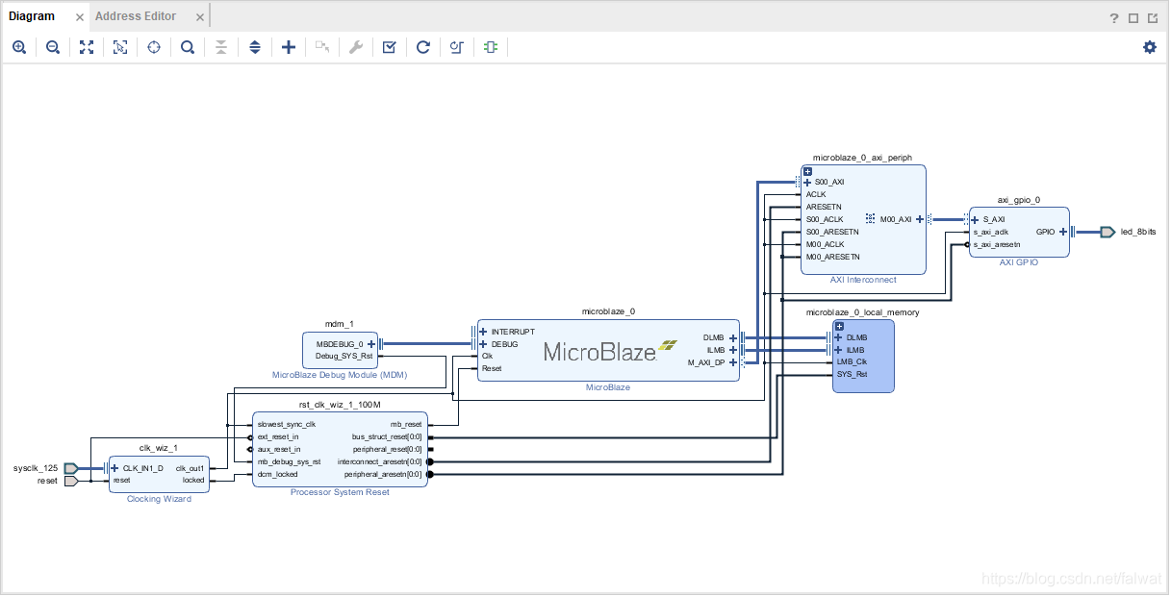Expand the INTERRUPT pin on MicroBlaze

pyautogui.click(x=483, y=332)
